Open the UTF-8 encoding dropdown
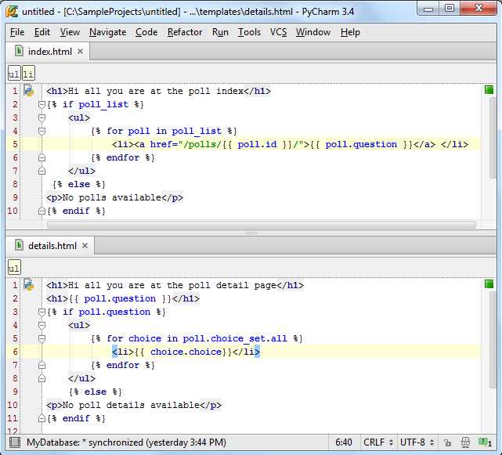Screen dimensions: 502x455 (x=417, y=442)
